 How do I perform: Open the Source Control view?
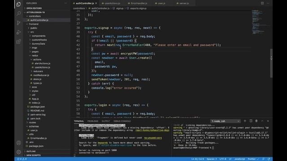pyautogui.click(x=18, y=23)
